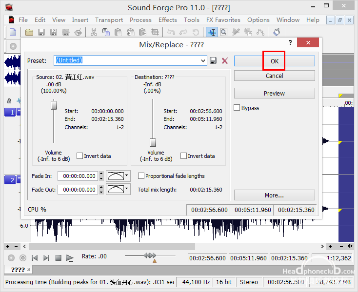Click the Stereo status field
This screenshot has height=292, width=358.
click(249, 282)
